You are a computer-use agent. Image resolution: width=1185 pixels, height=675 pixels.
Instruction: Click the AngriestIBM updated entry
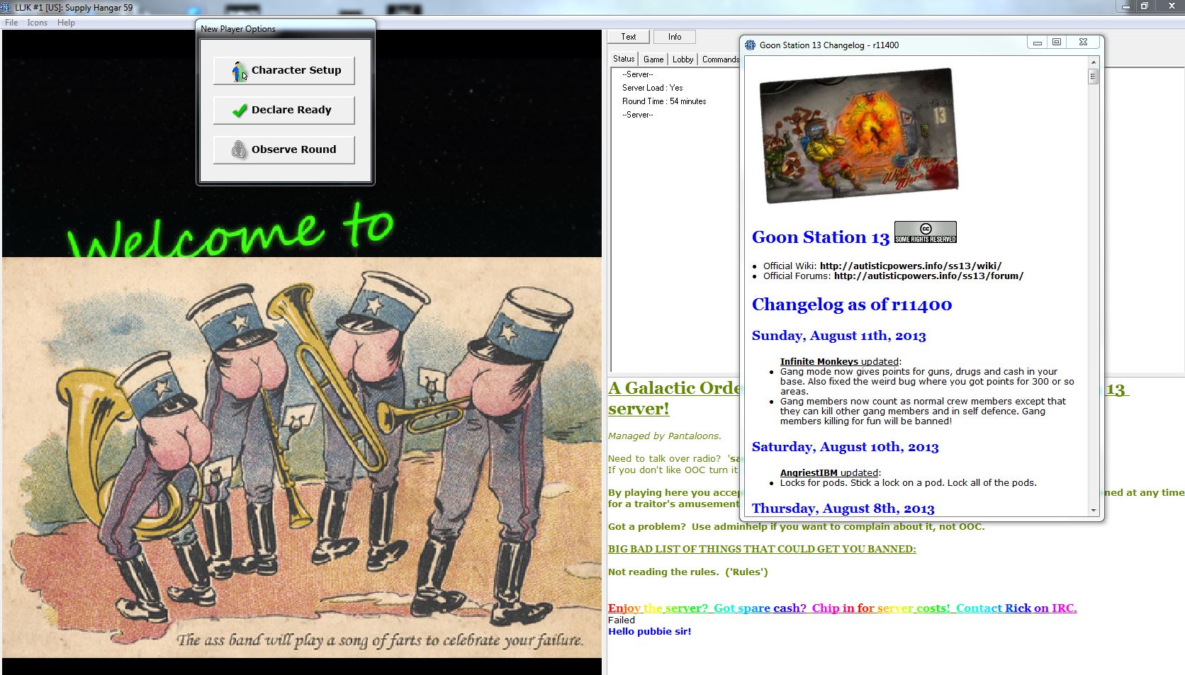pyautogui.click(x=829, y=472)
